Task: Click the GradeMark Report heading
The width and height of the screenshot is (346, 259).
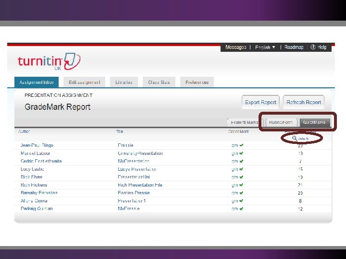Action: (x=57, y=107)
